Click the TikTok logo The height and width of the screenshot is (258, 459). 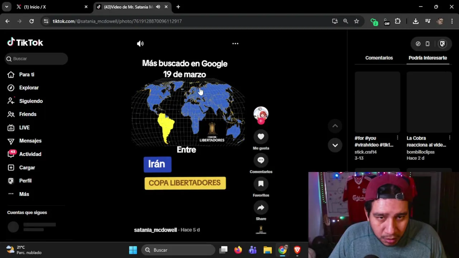point(25,43)
